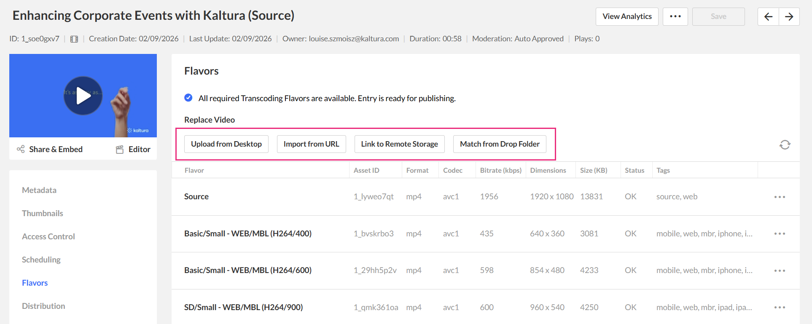Open the Metadata section
The image size is (812, 324).
[39, 190]
